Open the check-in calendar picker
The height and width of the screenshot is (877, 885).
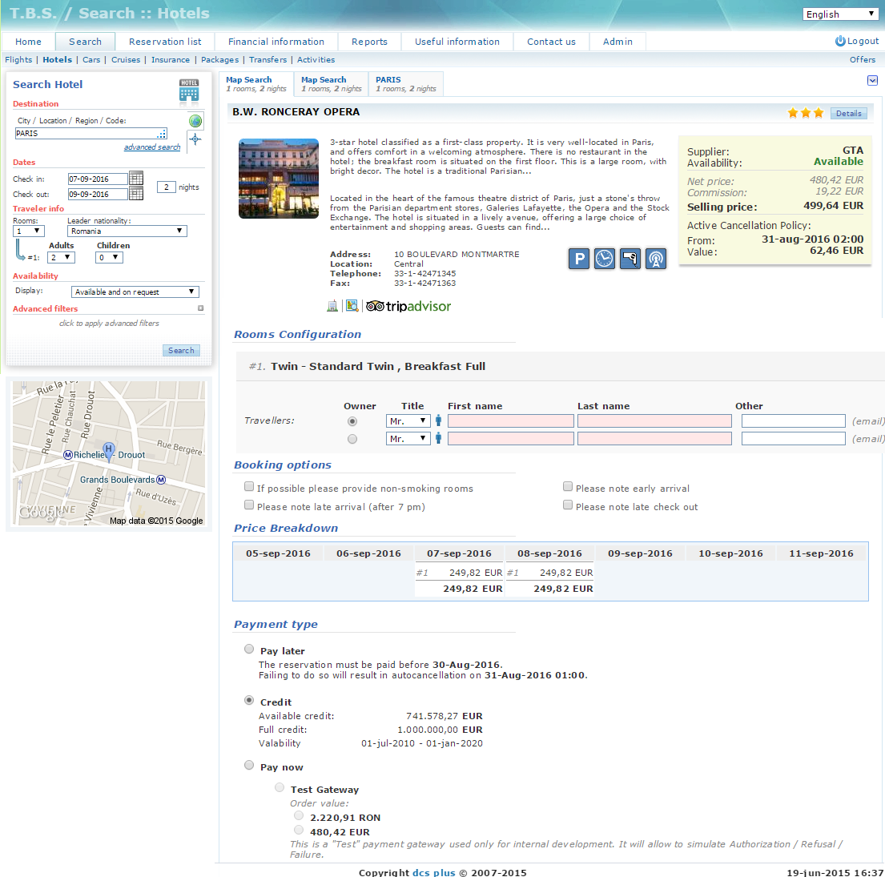(136, 179)
